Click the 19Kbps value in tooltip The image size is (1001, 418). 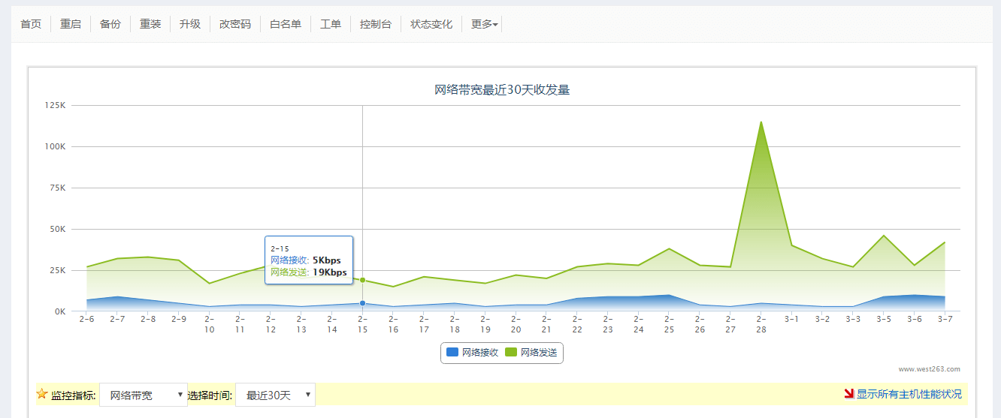tap(329, 272)
